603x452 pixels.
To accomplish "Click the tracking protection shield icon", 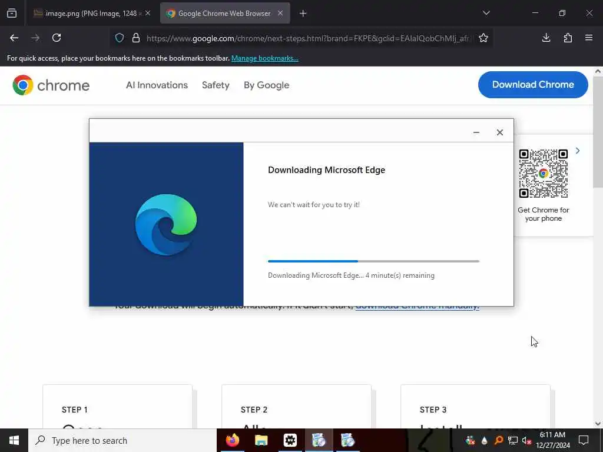I will click(x=120, y=38).
